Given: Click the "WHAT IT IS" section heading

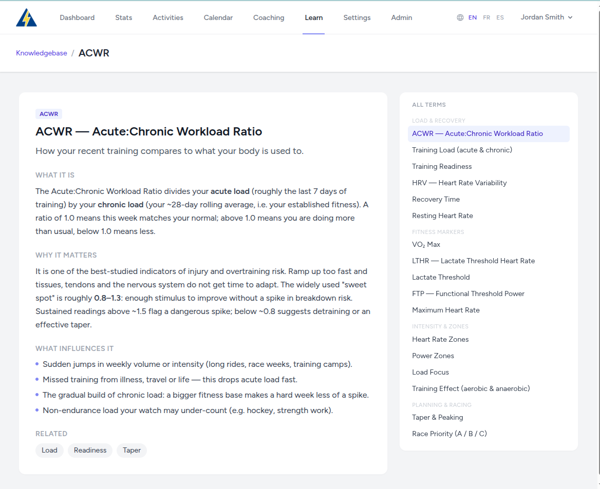Looking at the screenshot, I should 55,175.
